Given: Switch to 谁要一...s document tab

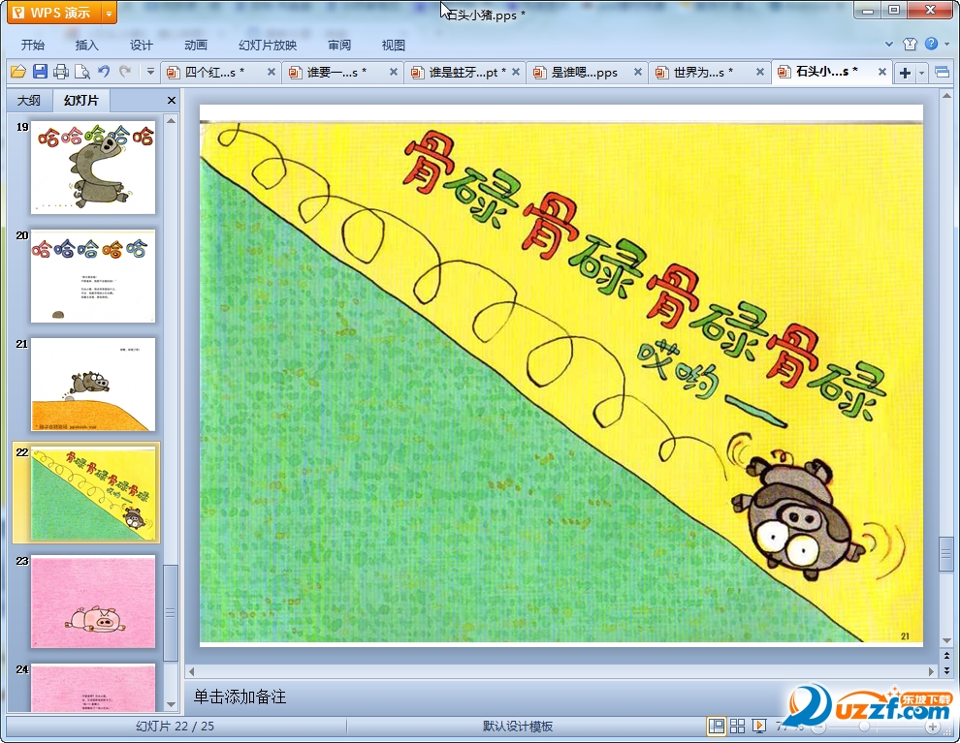Looking at the screenshot, I should click(336, 72).
